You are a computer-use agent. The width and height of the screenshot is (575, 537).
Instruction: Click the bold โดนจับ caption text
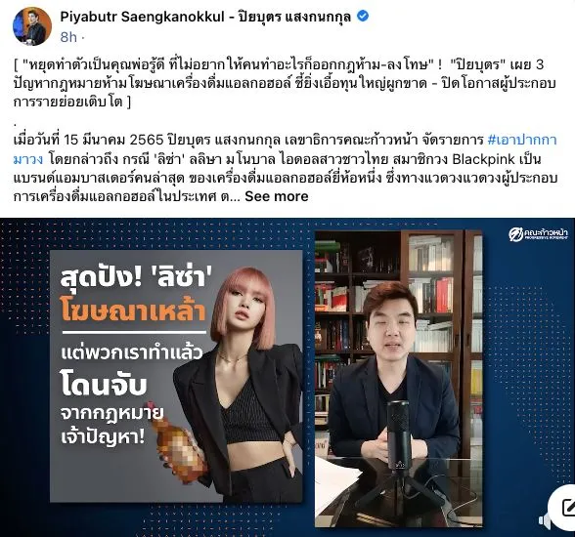tap(104, 383)
